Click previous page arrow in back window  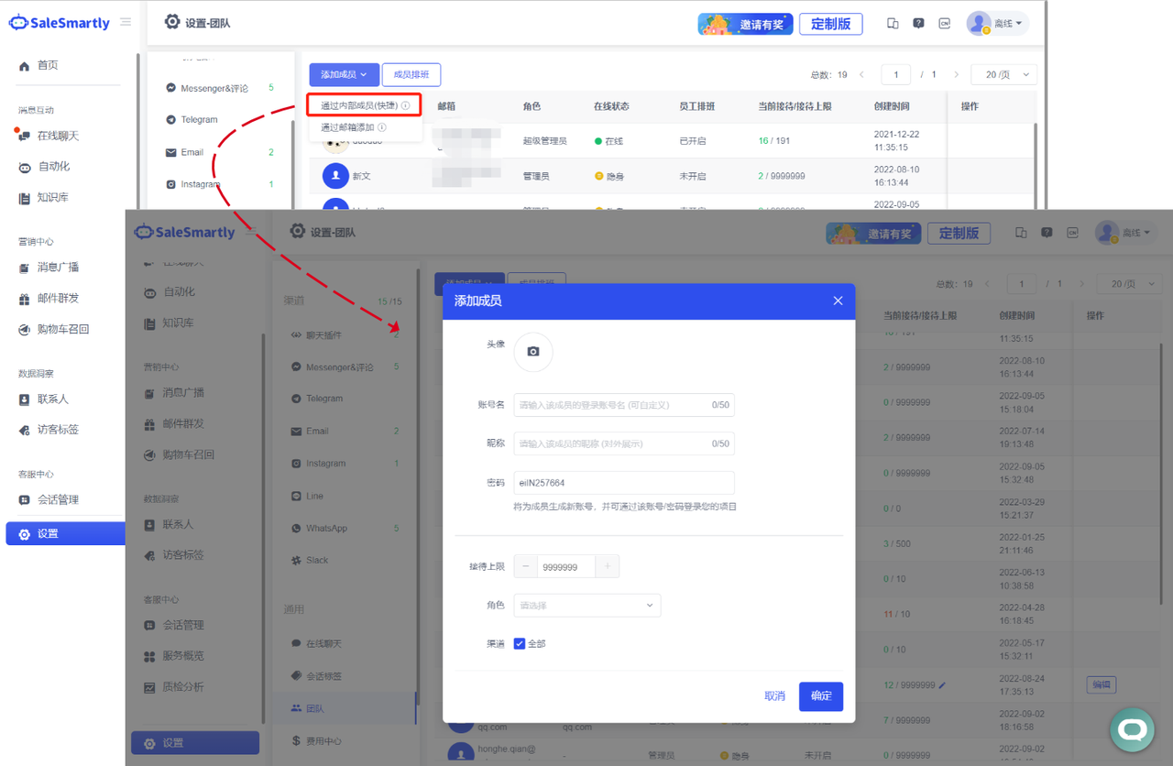[861, 74]
